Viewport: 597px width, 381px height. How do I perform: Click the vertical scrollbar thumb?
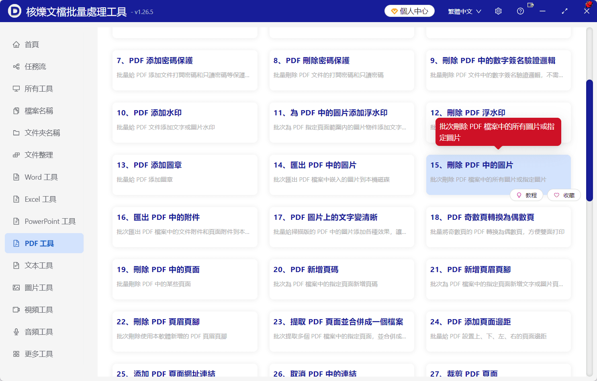[x=589, y=140]
